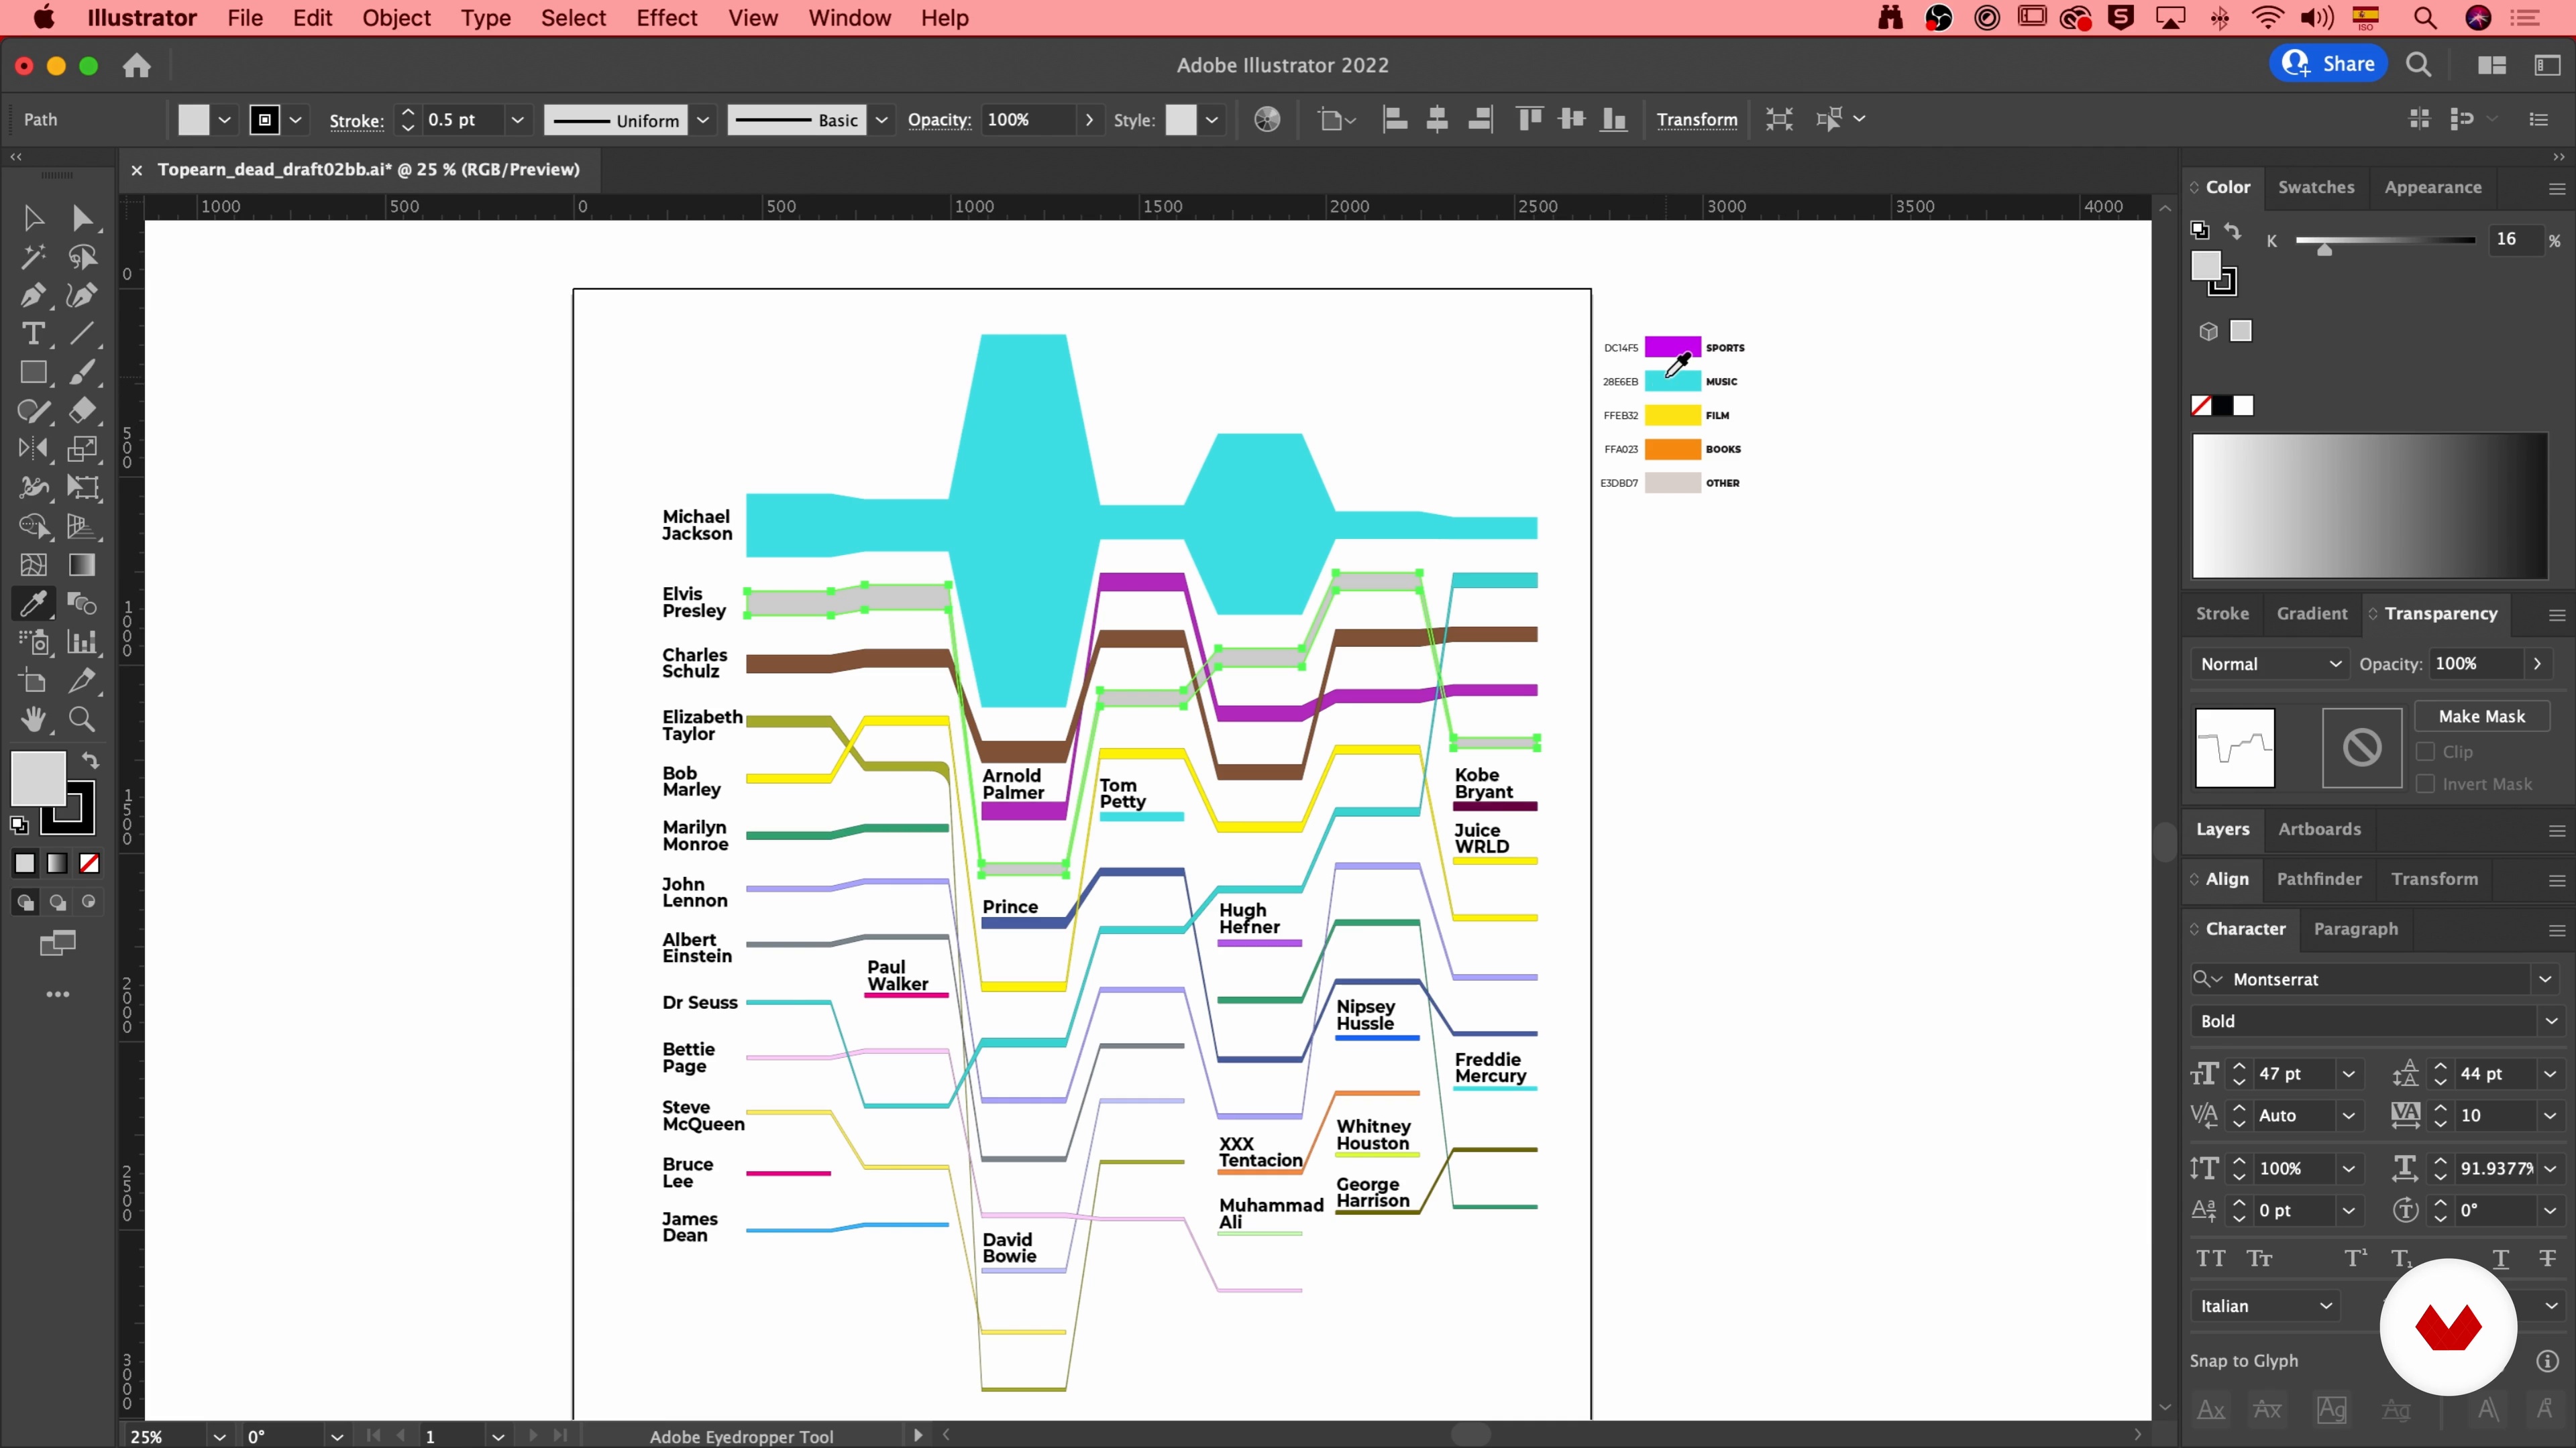Select the Paintbrush tool
The height and width of the screenshot is (1448, 2576).
click(x=83, y=372)
